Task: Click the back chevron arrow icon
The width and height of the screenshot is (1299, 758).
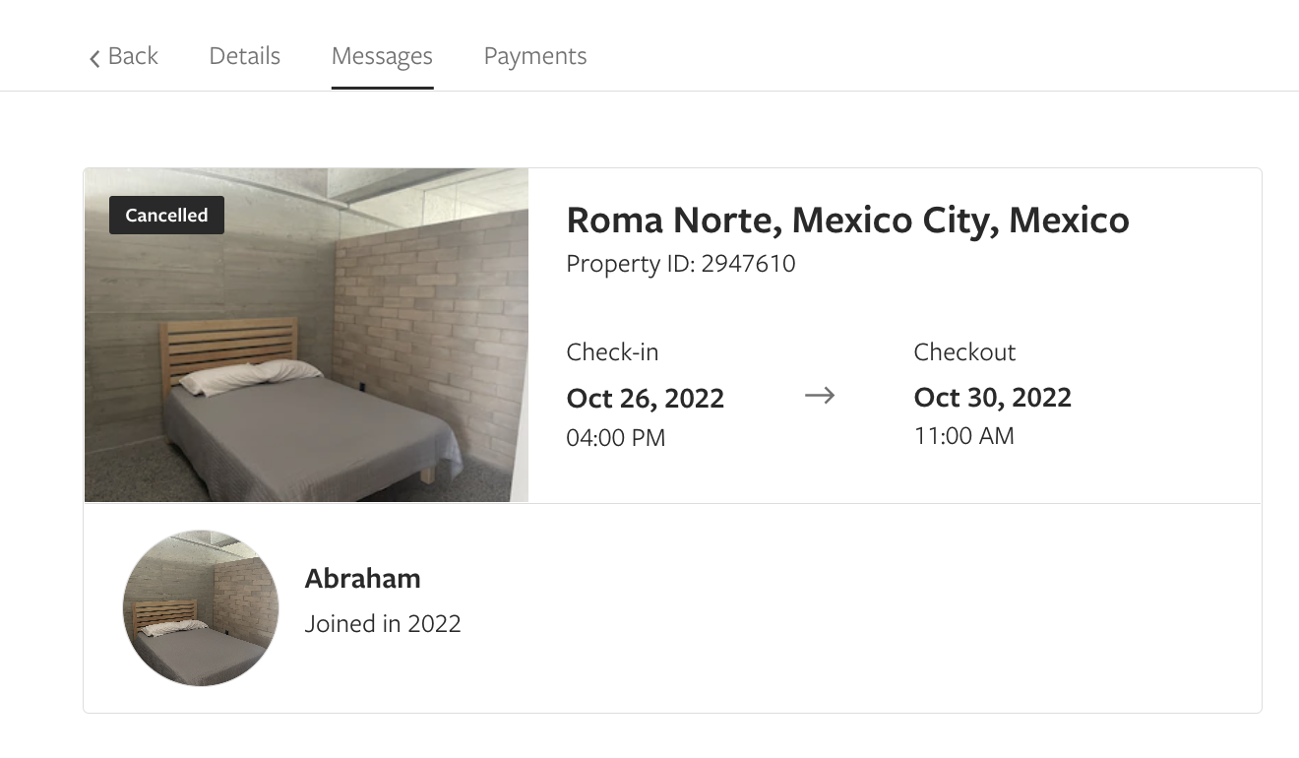Action: [x=94, y=58]
